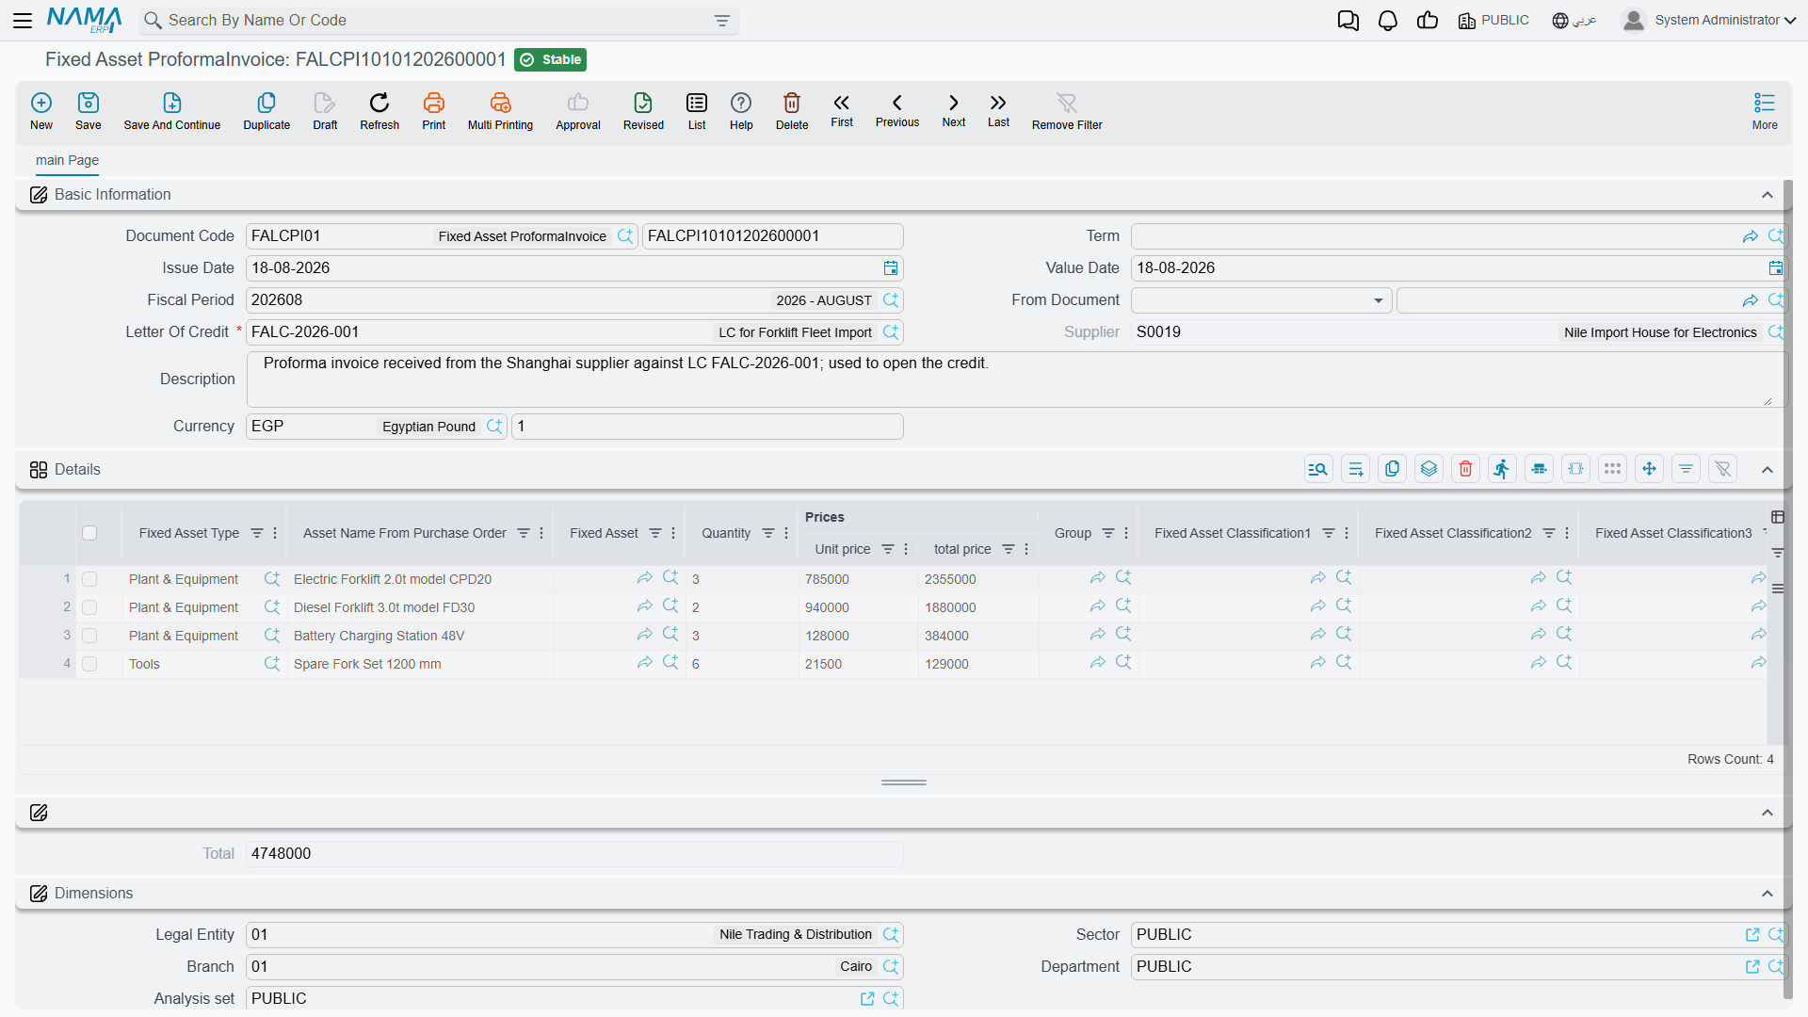Collapse the Details section
The height and width of the screenshot is (1017, 1808).
coord(1768,470)
